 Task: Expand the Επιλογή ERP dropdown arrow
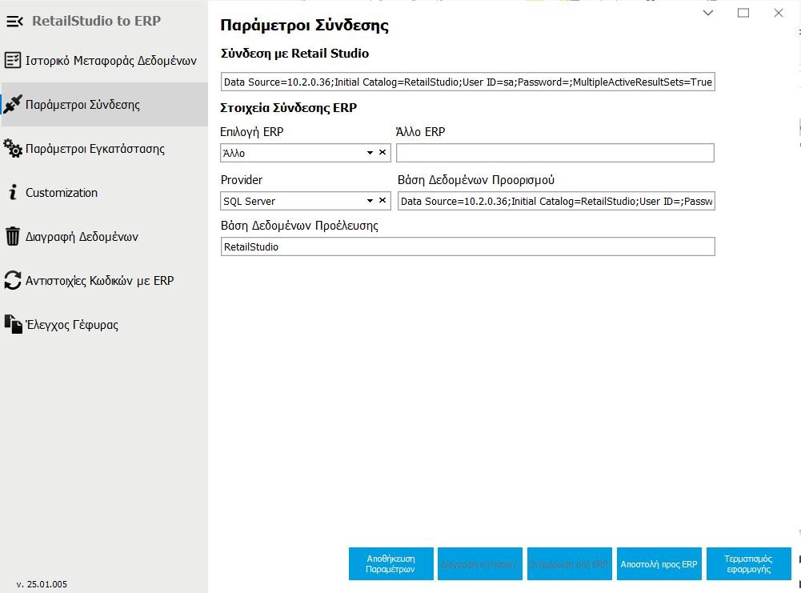click(x=370, y=152)
